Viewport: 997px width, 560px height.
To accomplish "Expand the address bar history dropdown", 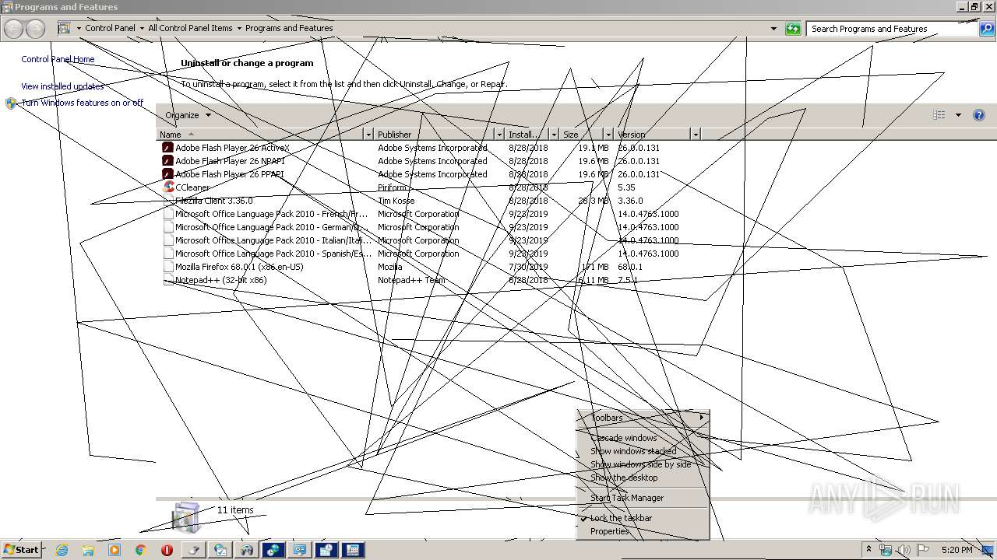I will (773, 29).
